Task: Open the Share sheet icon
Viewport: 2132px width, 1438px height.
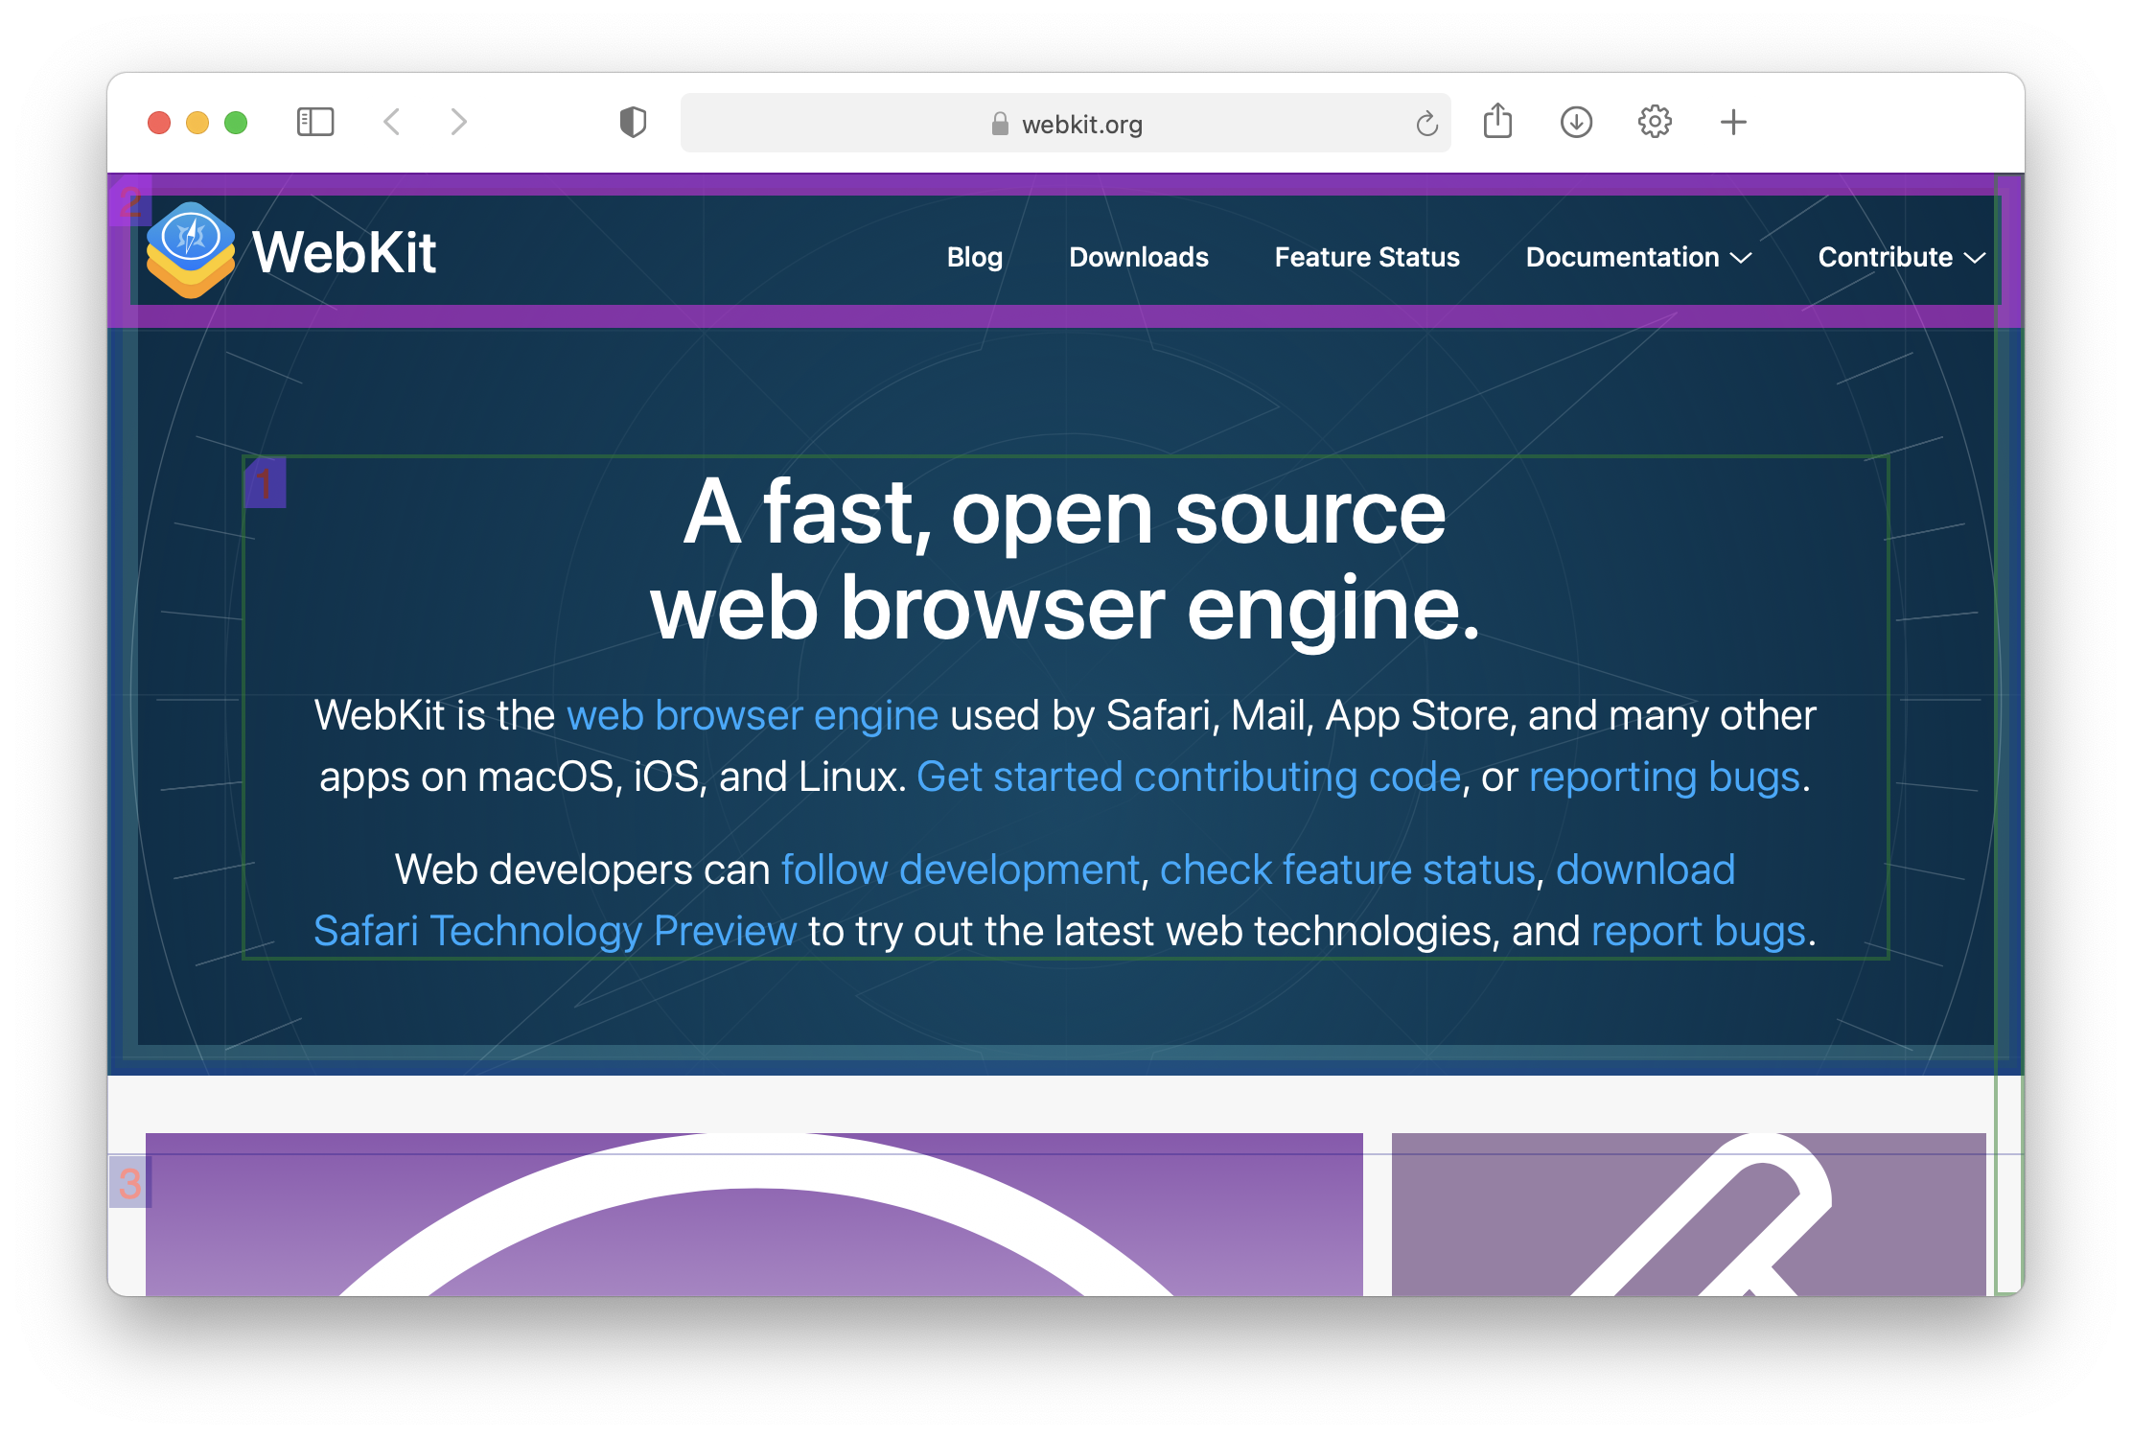Action: (x=1497, y=122)
